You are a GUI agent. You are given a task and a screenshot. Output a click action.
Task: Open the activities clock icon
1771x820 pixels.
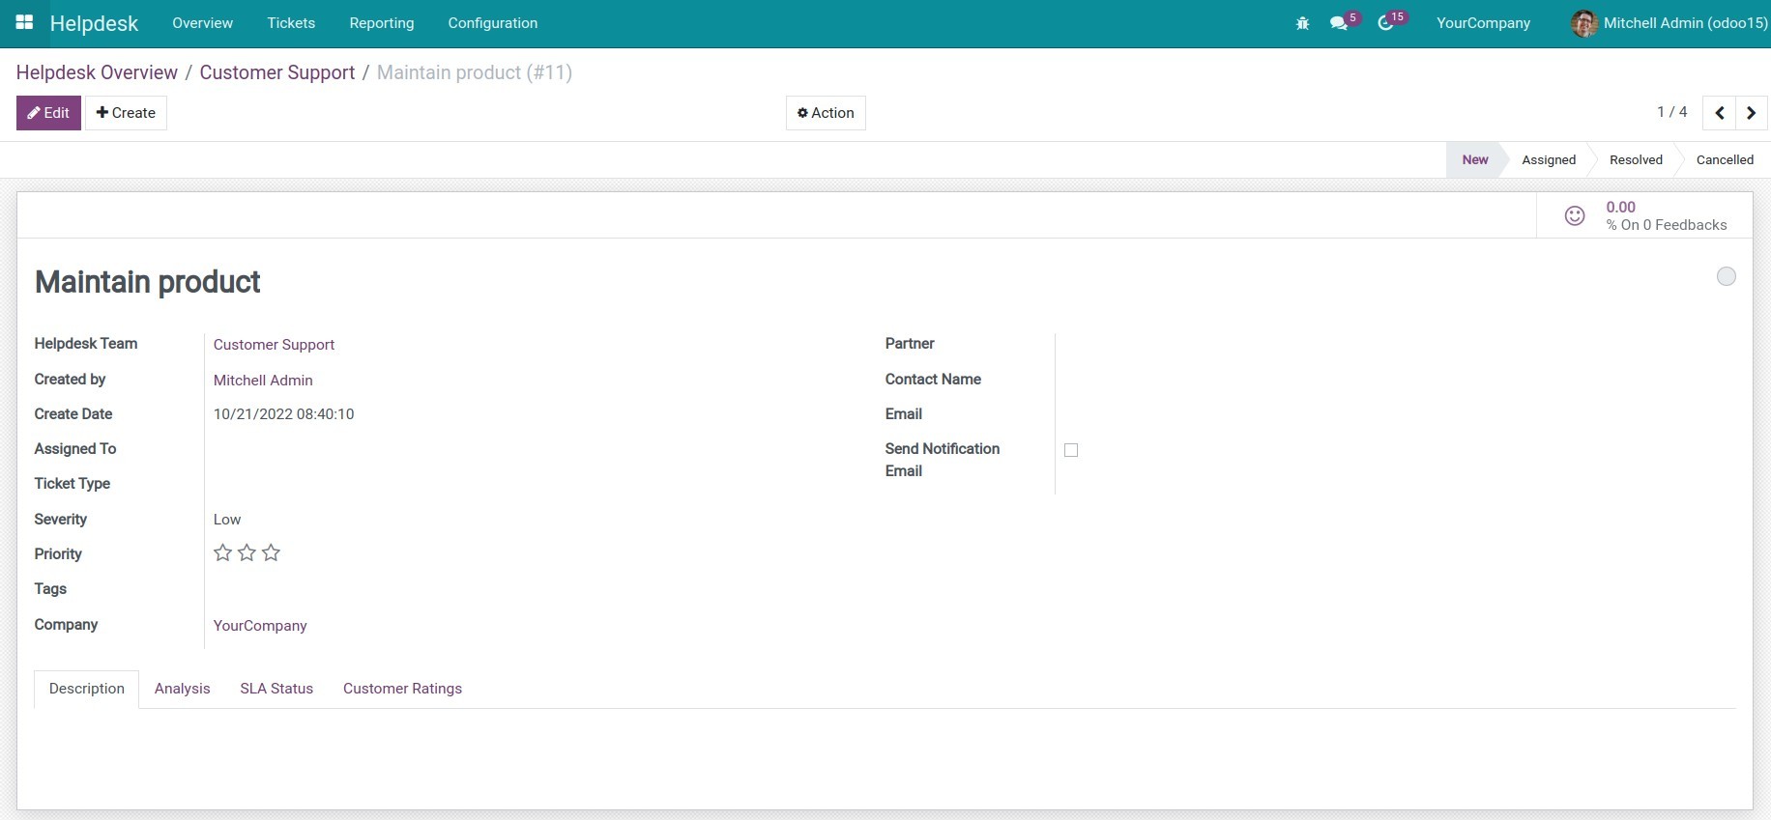(1386, 23)
